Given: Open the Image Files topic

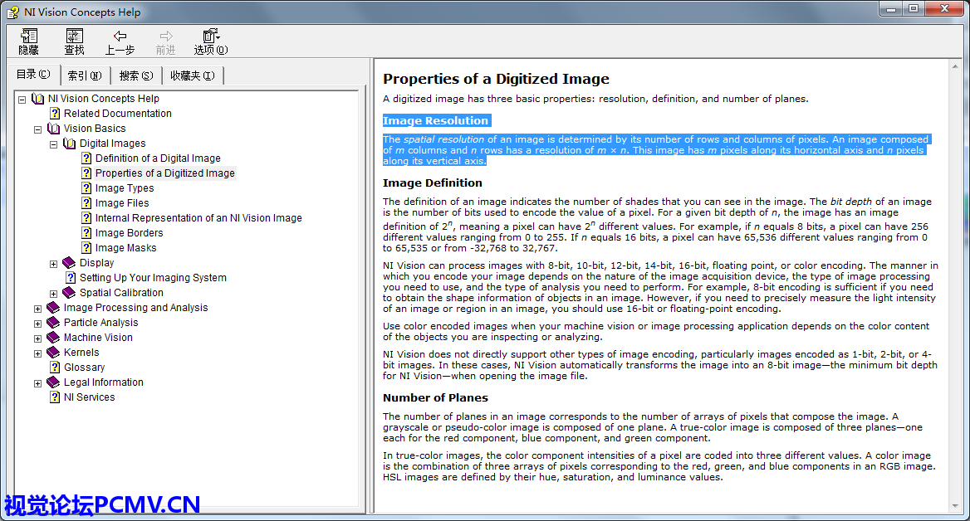Looking at the screenshot, I should [122, 202].
